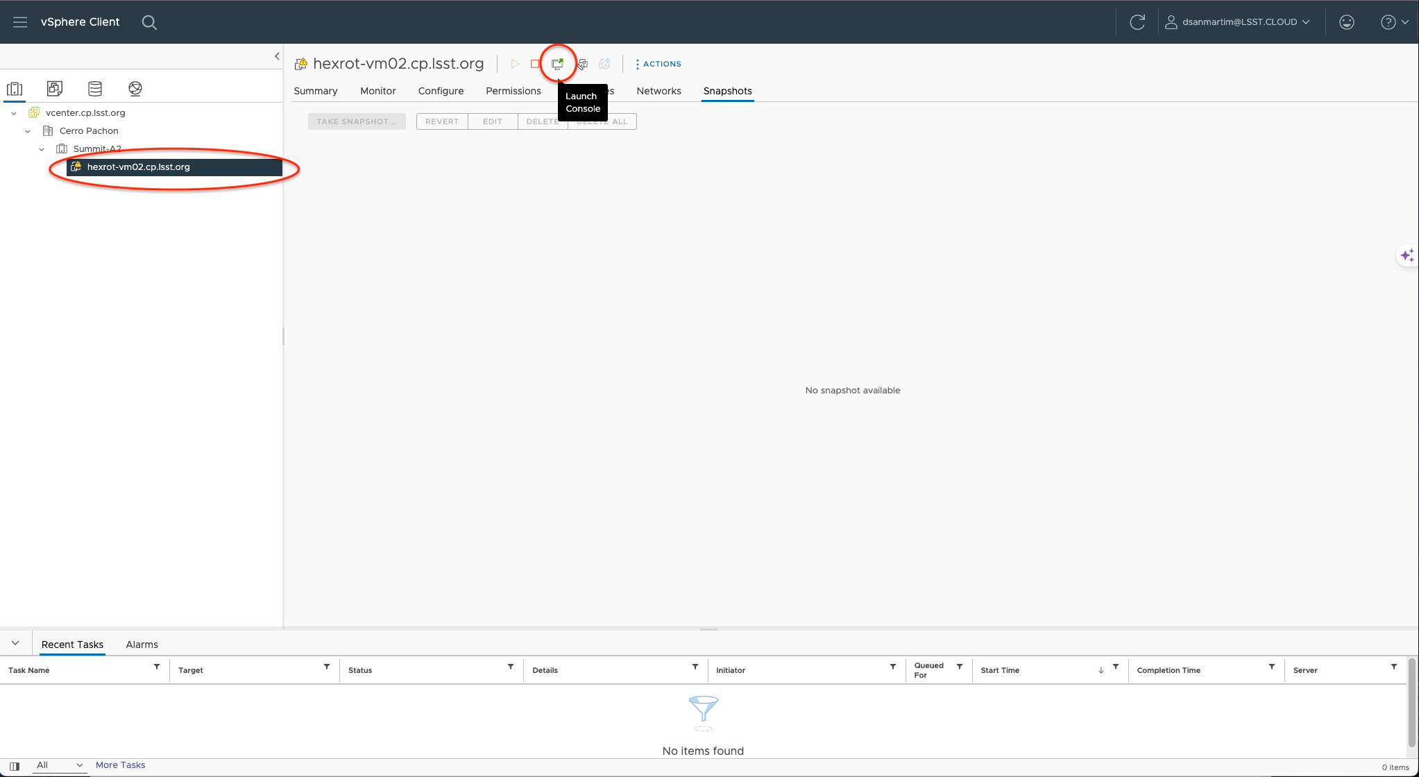This screenshot has width=1419, height=777.
Task: Switch to the Alarms tab
Action: [142, 644]
